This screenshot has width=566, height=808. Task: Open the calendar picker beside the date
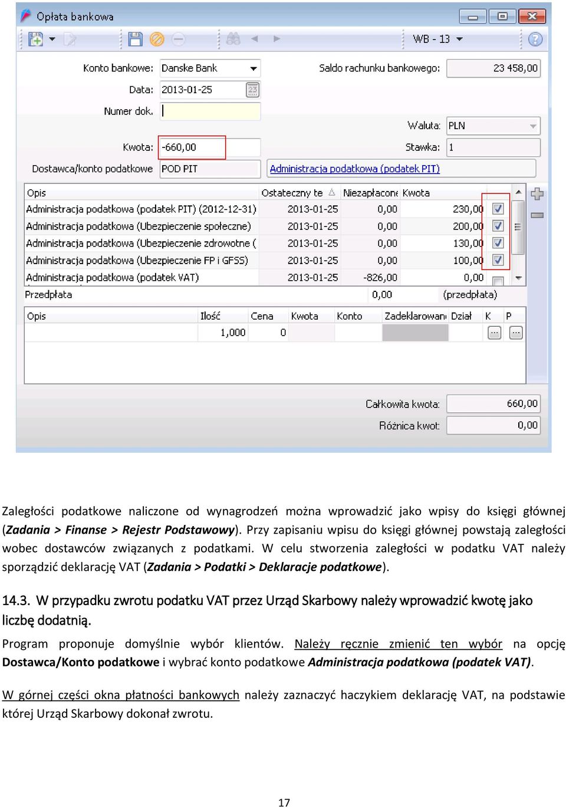tap(253, 90)
